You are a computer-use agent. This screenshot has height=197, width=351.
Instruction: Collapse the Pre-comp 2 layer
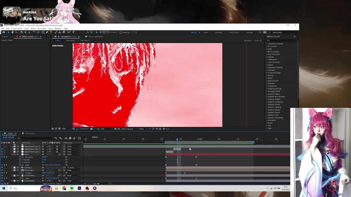tap(12, 170)
